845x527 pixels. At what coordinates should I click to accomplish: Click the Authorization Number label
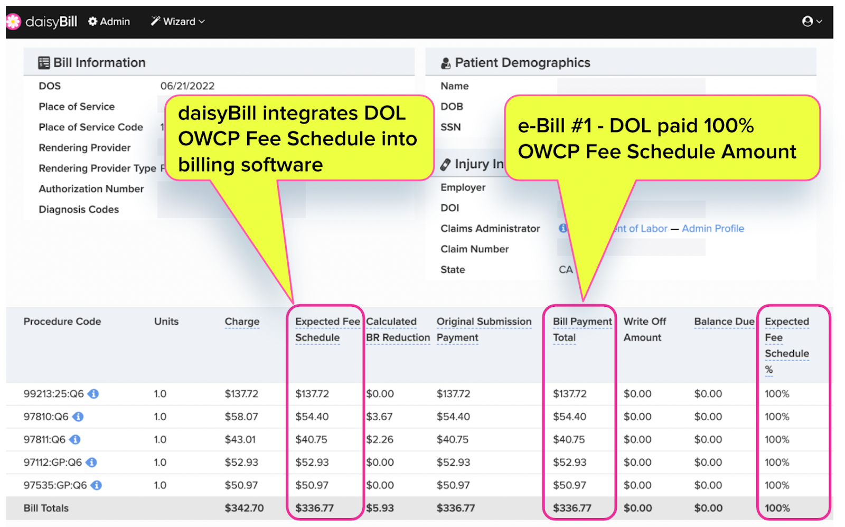click(x=91, y=189)
